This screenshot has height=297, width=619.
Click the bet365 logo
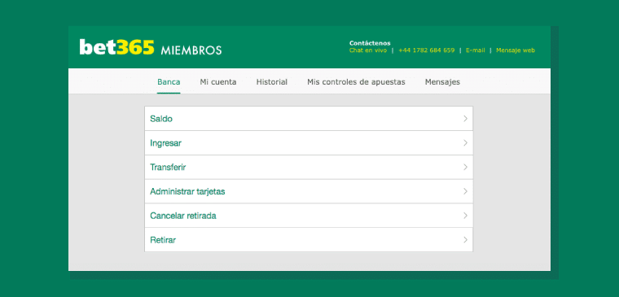116,47
